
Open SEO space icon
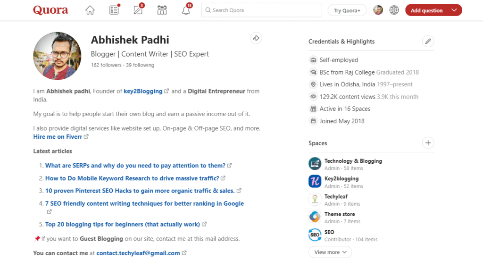coord(315,235)
